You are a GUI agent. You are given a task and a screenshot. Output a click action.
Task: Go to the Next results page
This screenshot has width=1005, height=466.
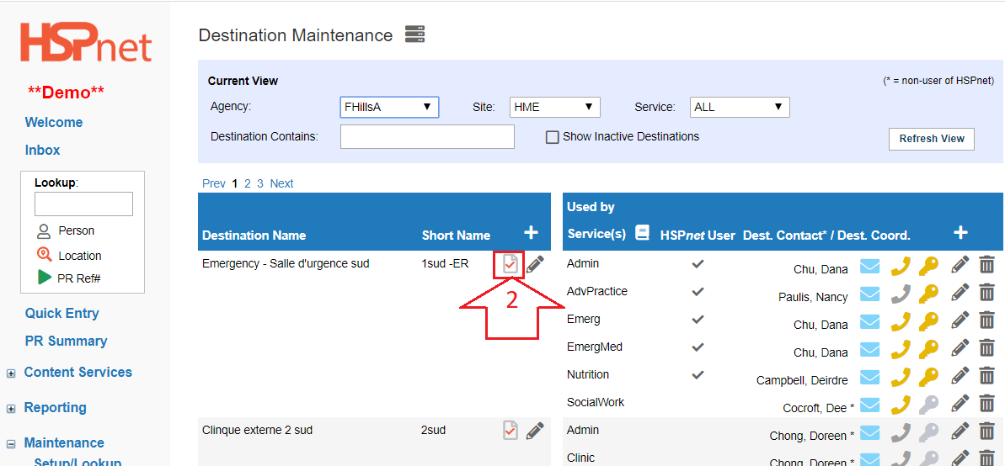281,183
